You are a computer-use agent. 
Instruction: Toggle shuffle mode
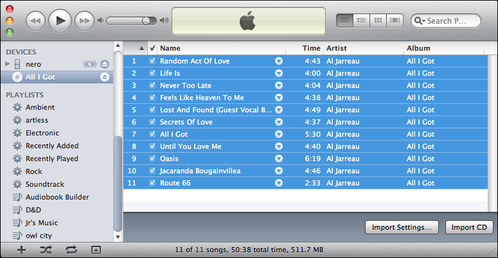pos(46,250)
